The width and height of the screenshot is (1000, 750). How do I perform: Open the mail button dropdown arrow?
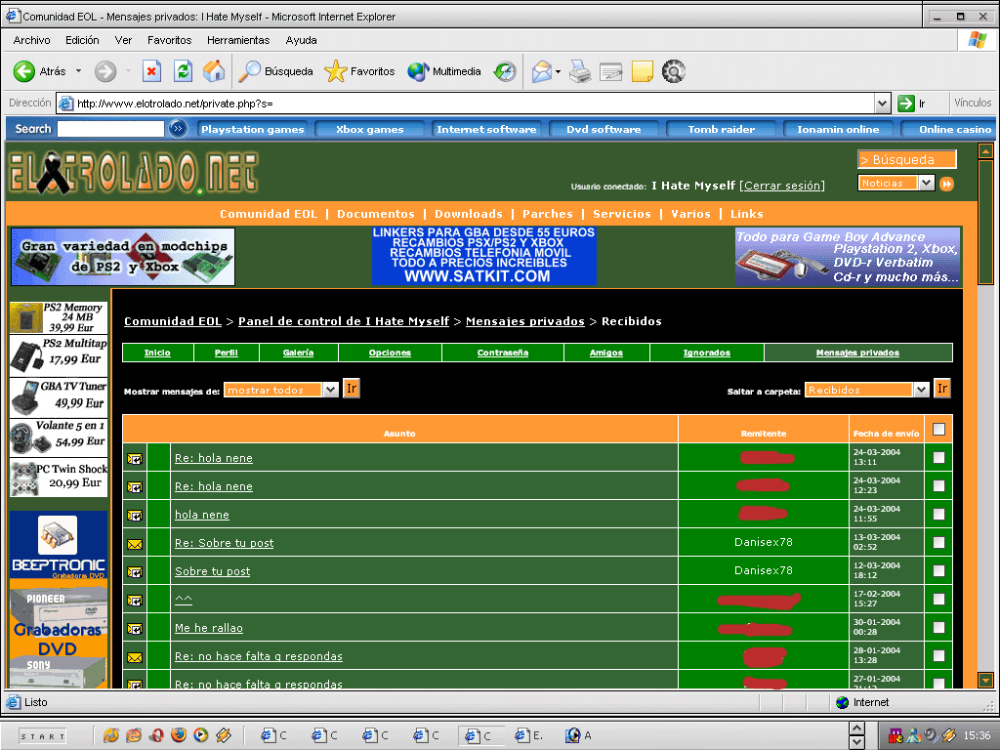tap(558, 71)
